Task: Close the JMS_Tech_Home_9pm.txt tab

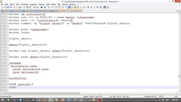Action: [81, 11]
